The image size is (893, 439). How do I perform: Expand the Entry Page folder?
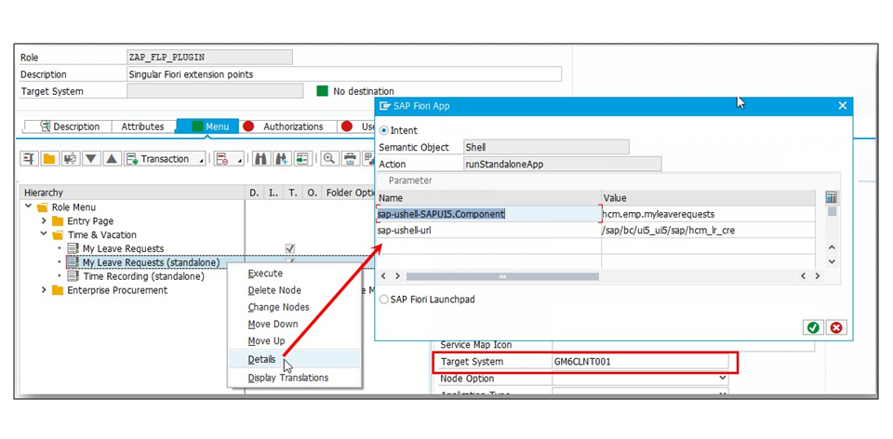pyautogui.click(x=44, y=221)
